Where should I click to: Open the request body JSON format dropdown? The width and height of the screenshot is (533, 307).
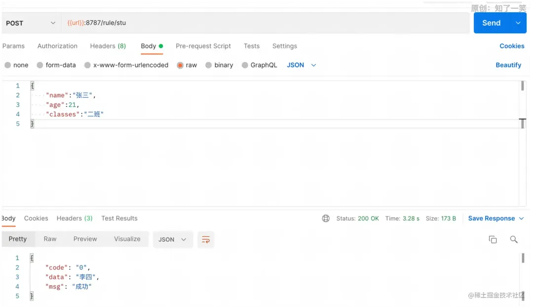click(302, 65)
